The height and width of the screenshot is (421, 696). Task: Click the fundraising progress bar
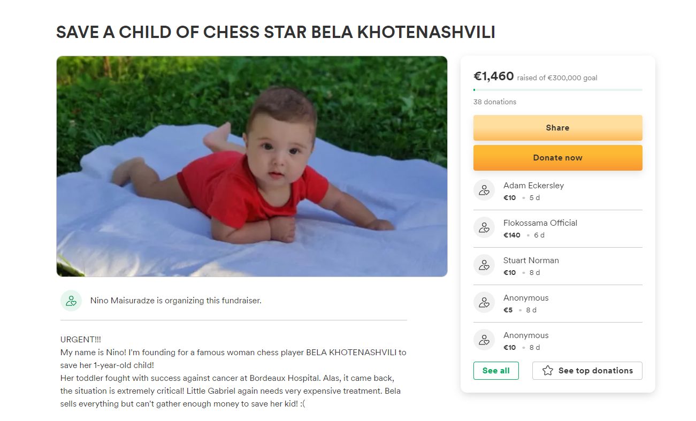(x=557, y=90)
